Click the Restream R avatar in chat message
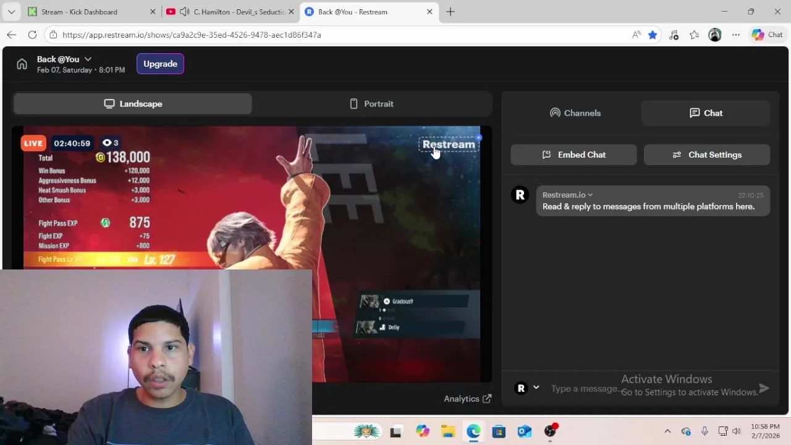791x445 pixels. coord(520,195)
